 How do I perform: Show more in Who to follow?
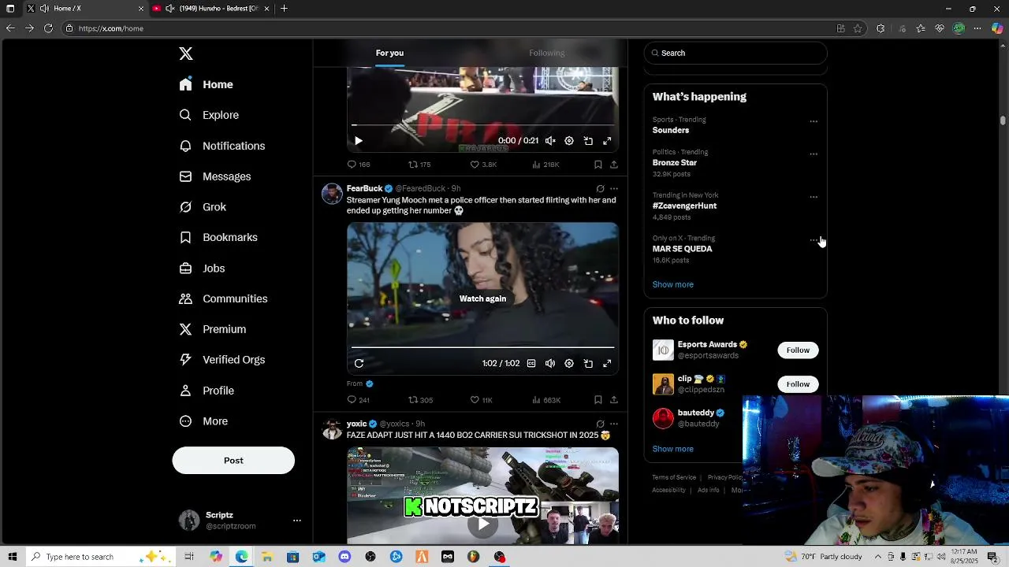[x=672, y=449]
